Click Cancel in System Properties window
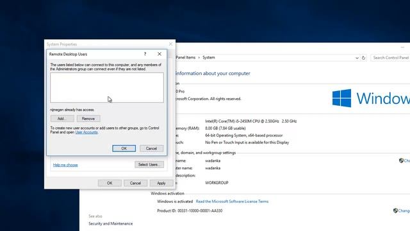 coord(135,183)
